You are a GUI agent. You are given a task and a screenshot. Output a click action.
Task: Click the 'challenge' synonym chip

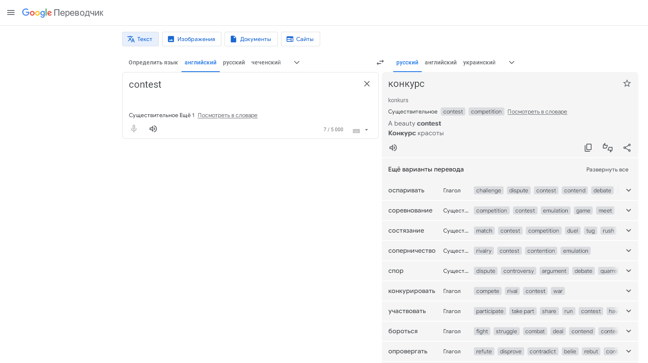coord(488,190)
